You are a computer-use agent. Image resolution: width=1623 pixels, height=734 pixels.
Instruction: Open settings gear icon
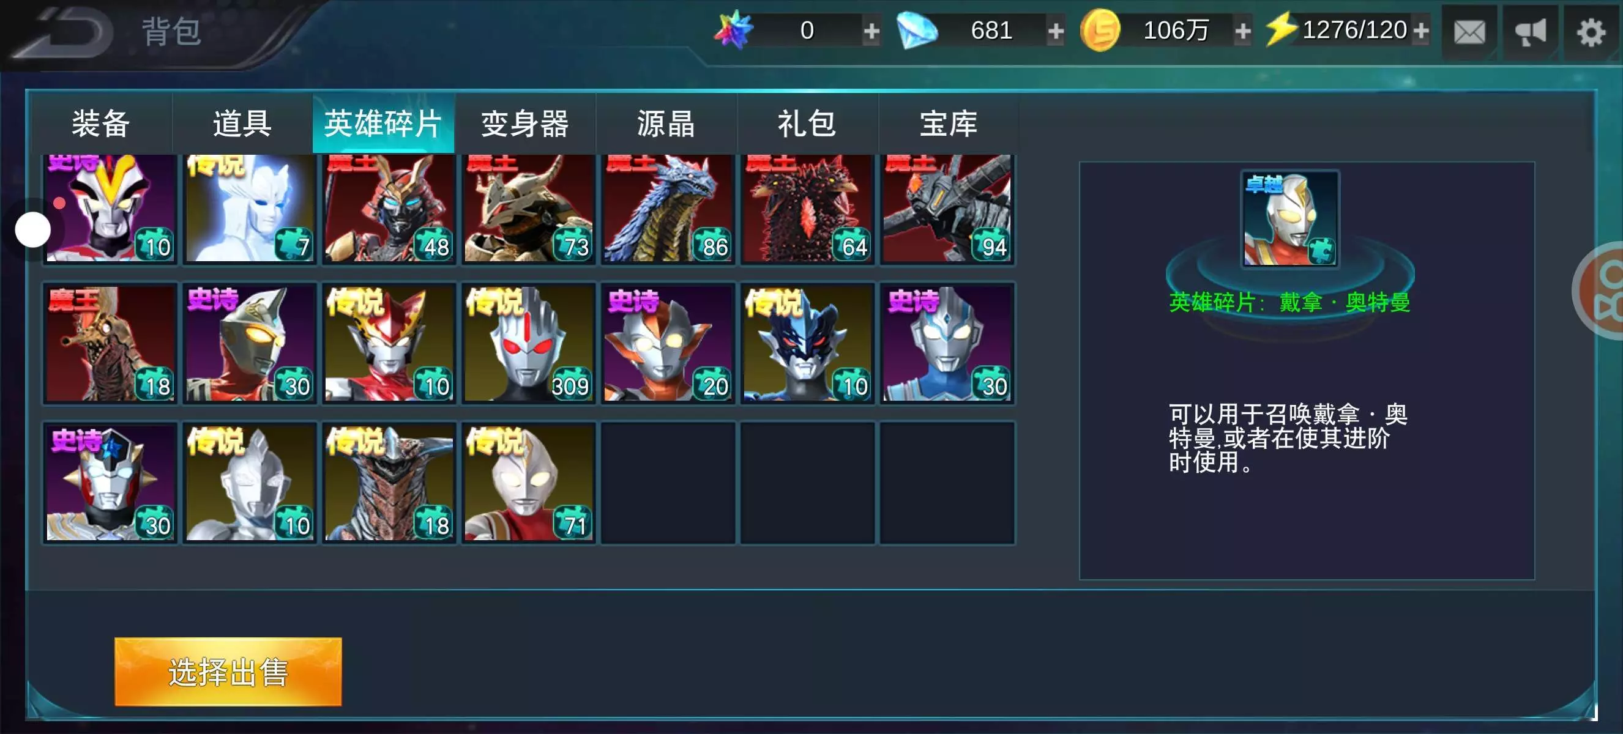[1591, 31]
